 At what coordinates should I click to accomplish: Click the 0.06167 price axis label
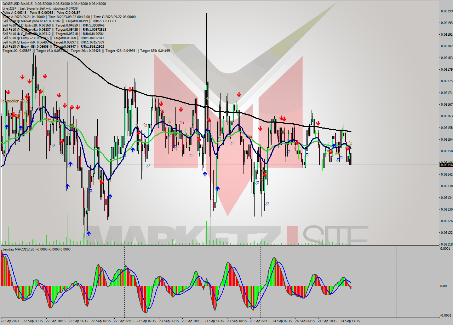pyautogui.click(x=447, y=104)
